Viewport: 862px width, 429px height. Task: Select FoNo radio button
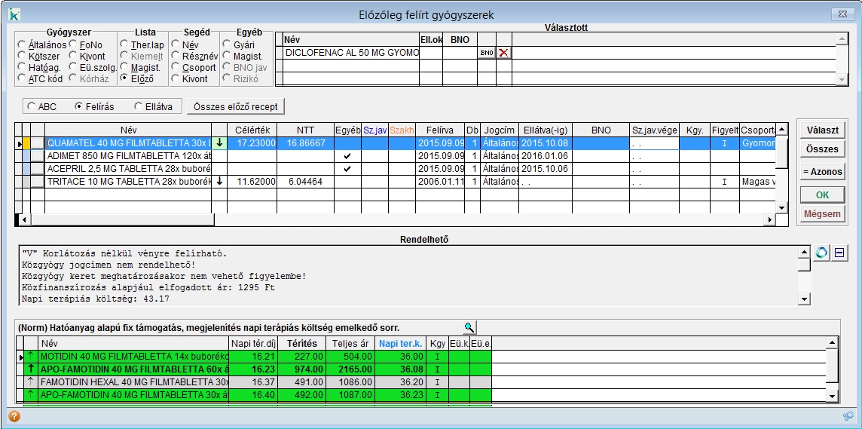(x=72, y=44)
